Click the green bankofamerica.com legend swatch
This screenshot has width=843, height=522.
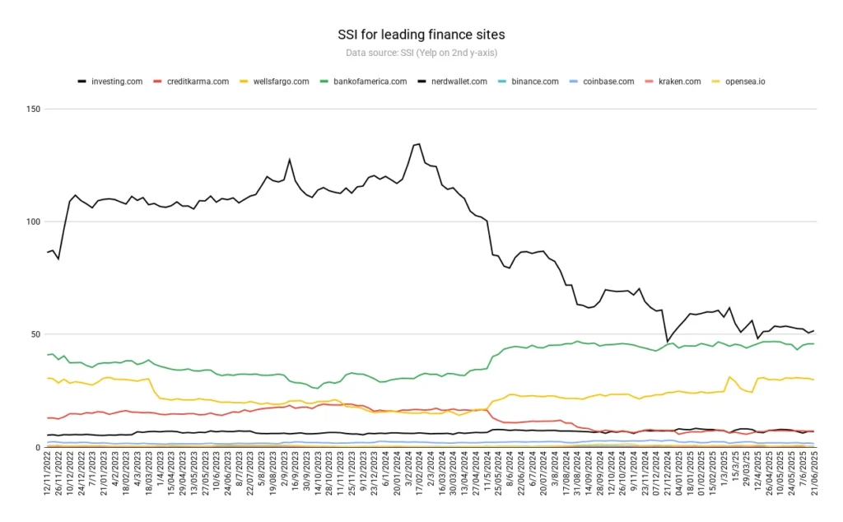(x=324, y=82)
